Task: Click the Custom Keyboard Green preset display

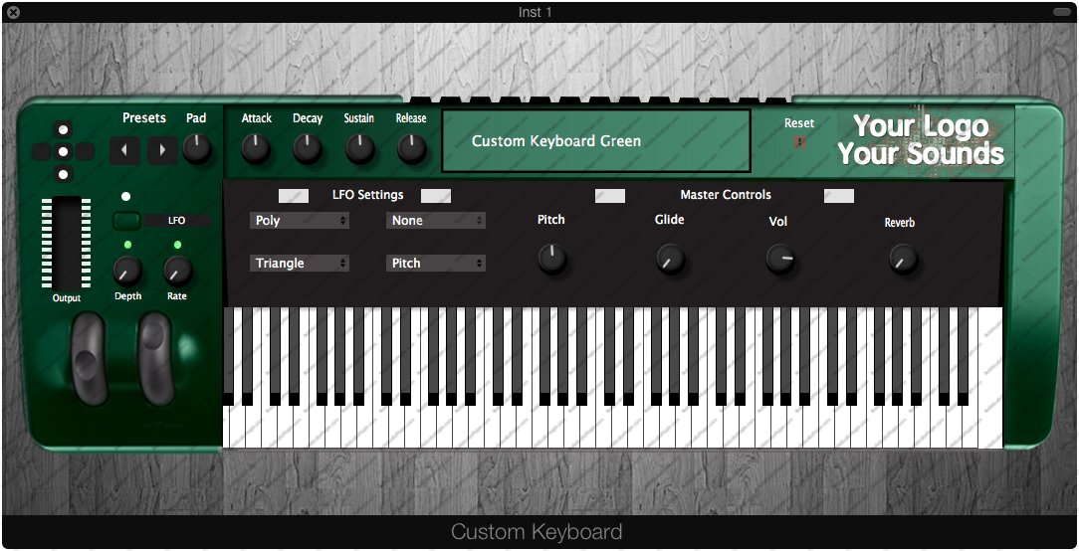Action: [596, 141]
